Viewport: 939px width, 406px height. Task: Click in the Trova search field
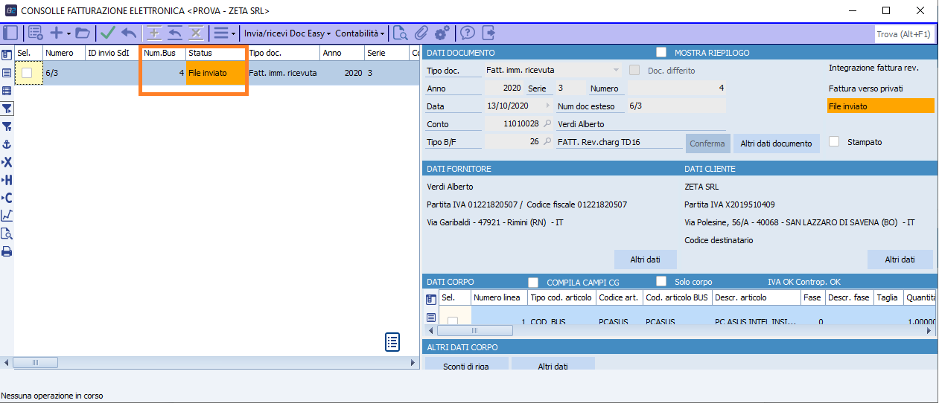point(903,34)
